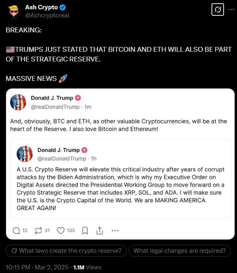Open the @Ashcryptoreal handle link

tap(47, 15)
